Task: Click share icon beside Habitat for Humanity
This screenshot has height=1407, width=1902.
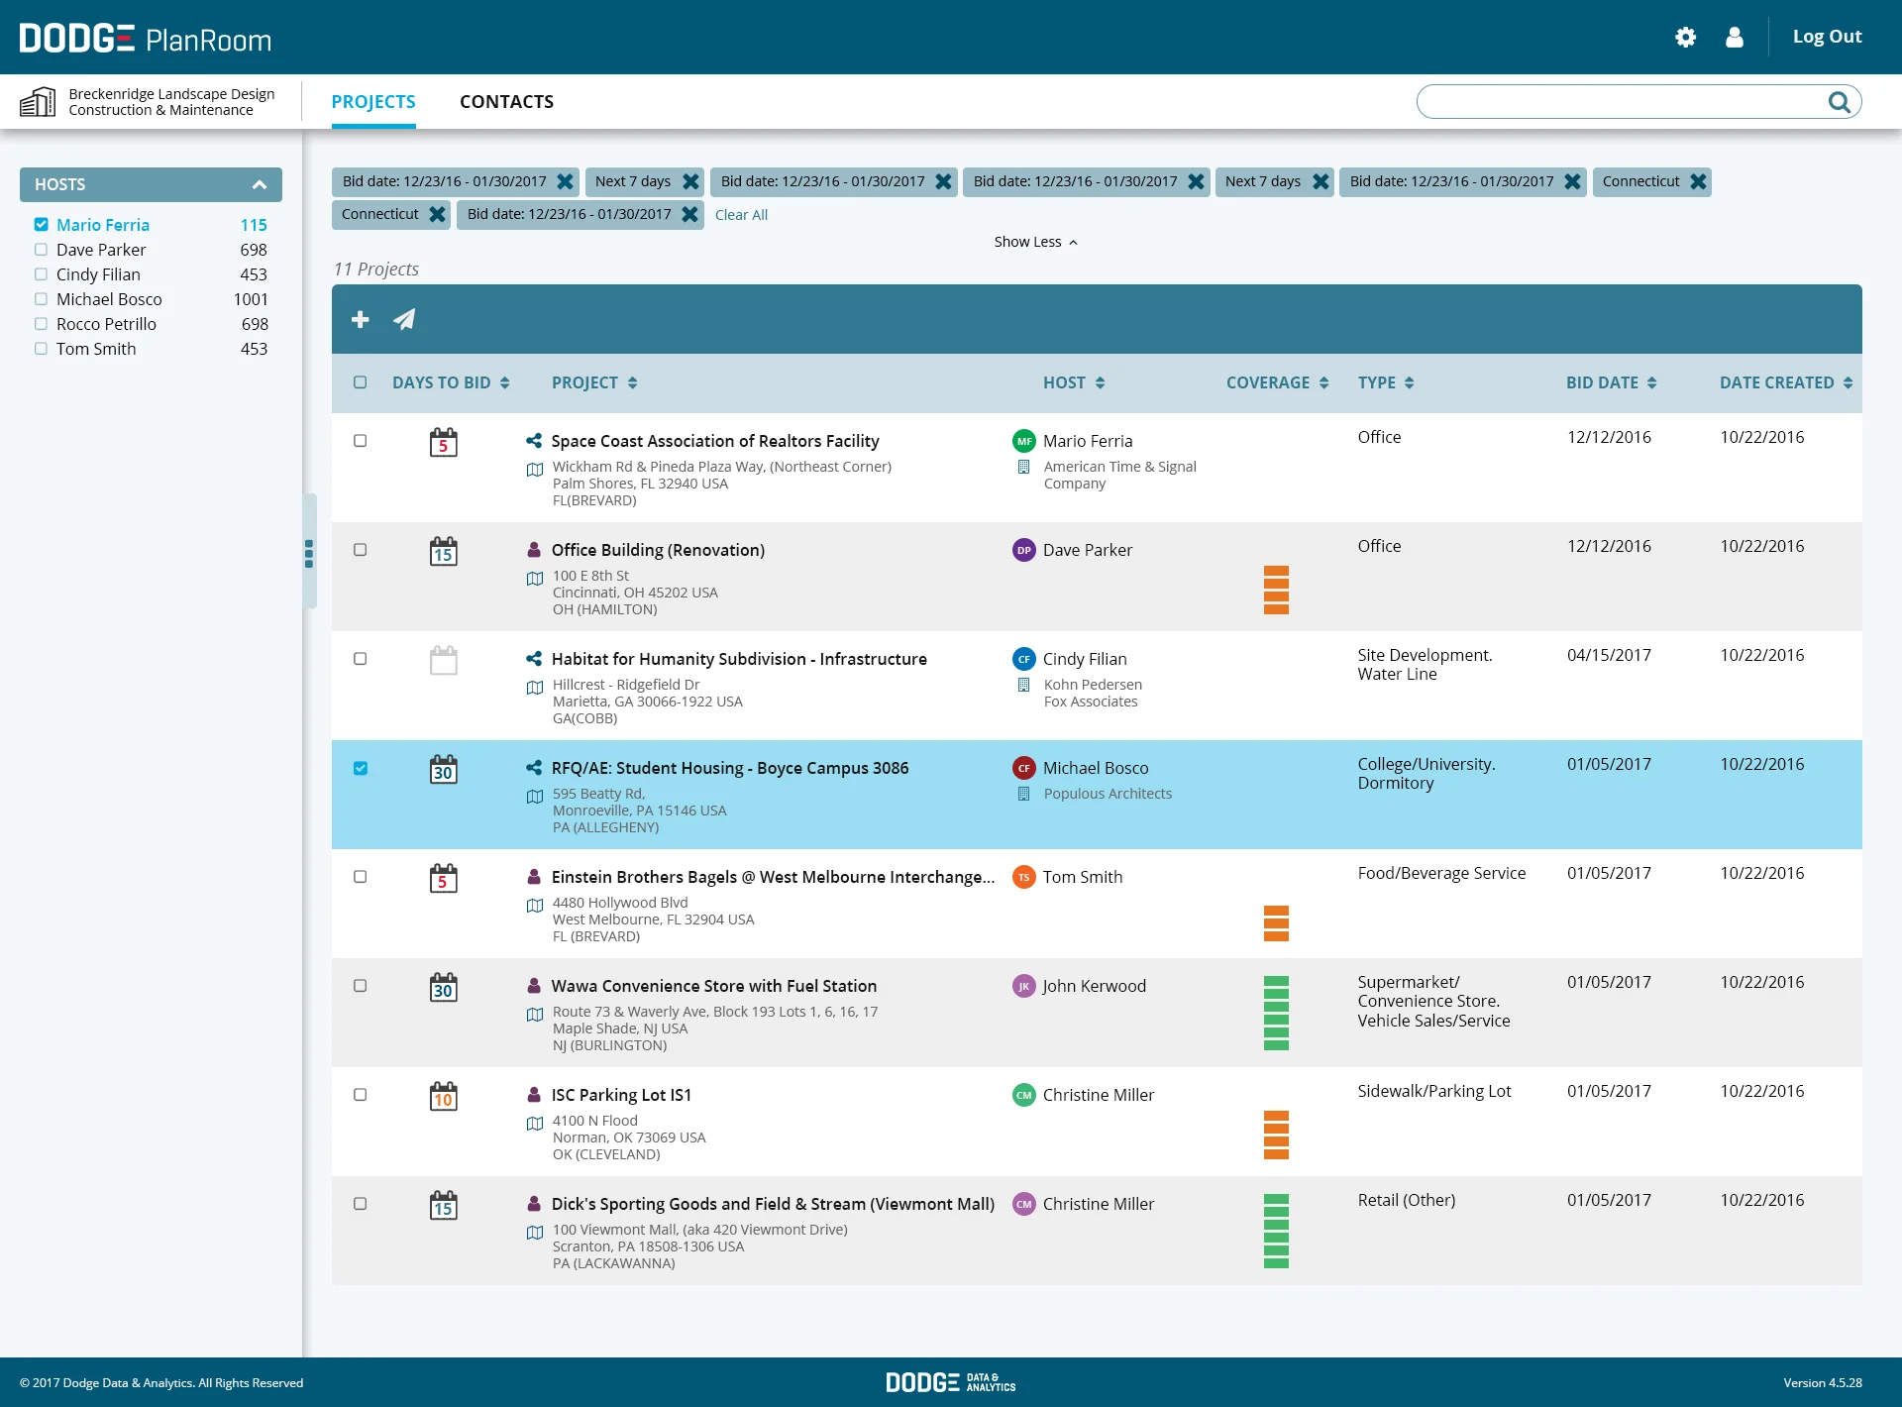Action: click(534, 659)
